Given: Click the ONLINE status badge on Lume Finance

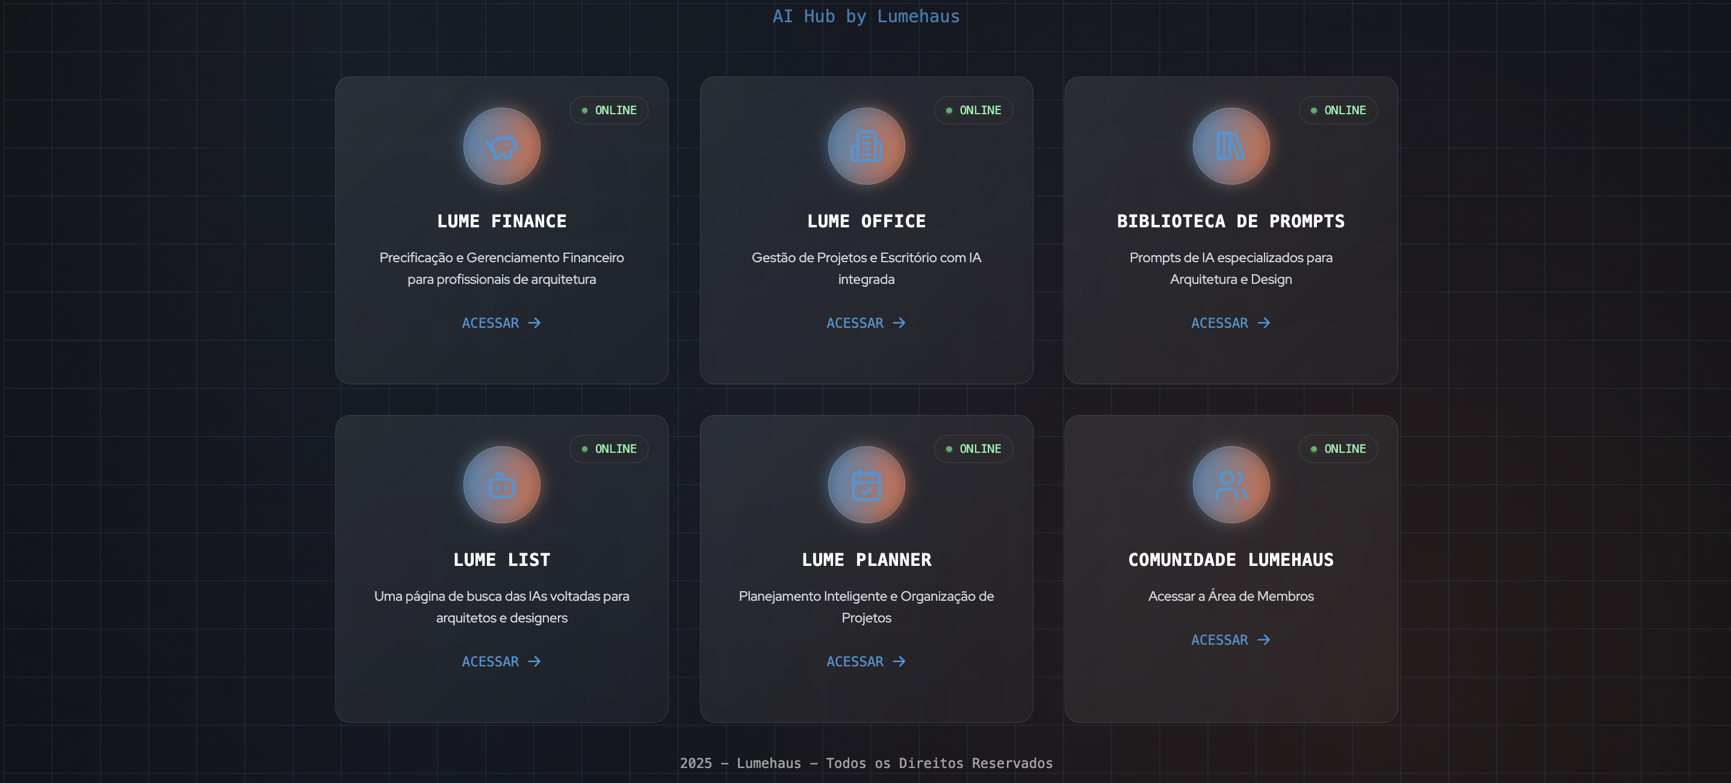Looking at the screenshot, I should click(609, 110).
